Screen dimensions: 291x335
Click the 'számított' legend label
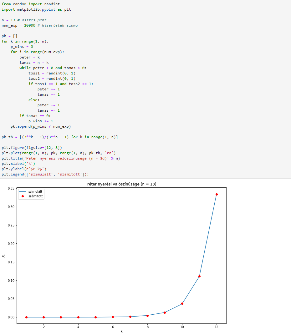point(35,196)
